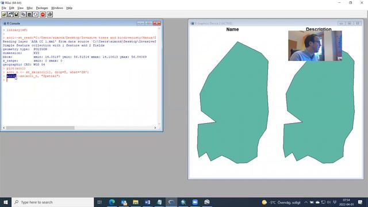Click the console scrollbar left arrow
Image resolution: width=368 pixels, height=207 pixels.
pyautogui.click(x=4, y=128)
